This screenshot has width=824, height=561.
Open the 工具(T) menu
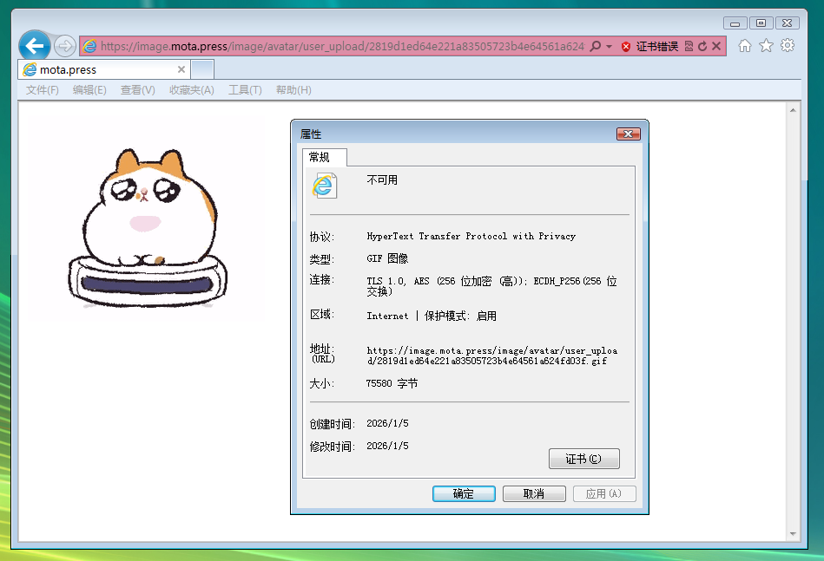pos(245,90)
